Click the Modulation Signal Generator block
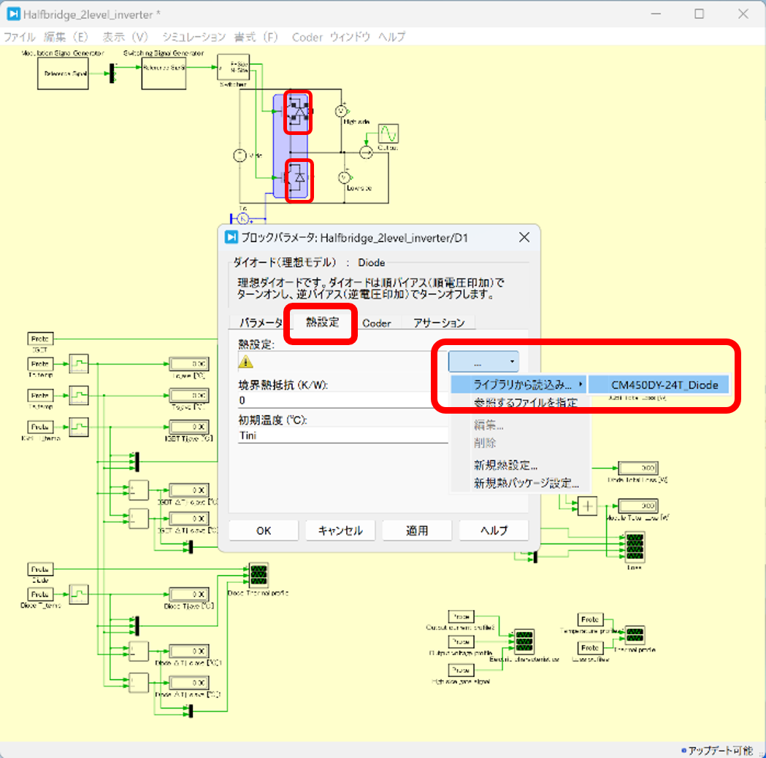The image size is (766, 758). click(63, 74)
